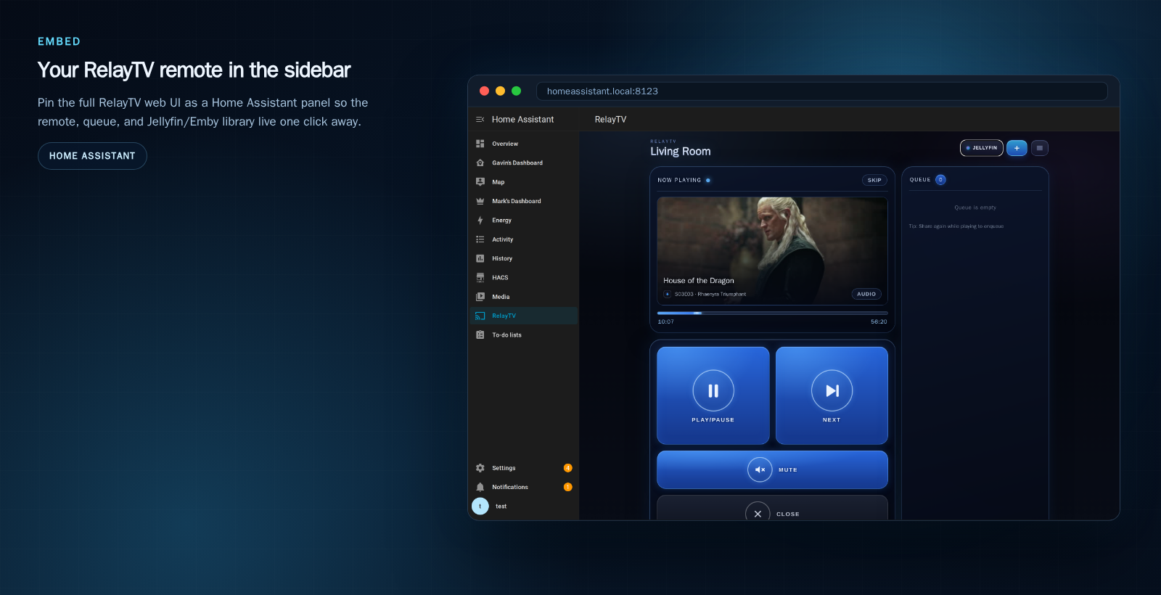This screenshot has width=1161, height=595.
Task: Click the JELLYFIN library button
Action: pyautogui.click(x=982, y=148)
